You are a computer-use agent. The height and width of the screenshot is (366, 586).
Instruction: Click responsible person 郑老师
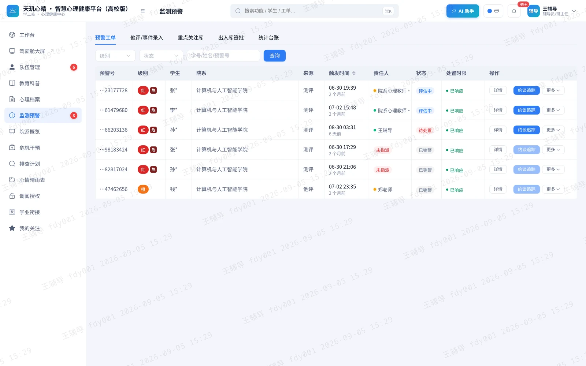(x=385, y=190)
